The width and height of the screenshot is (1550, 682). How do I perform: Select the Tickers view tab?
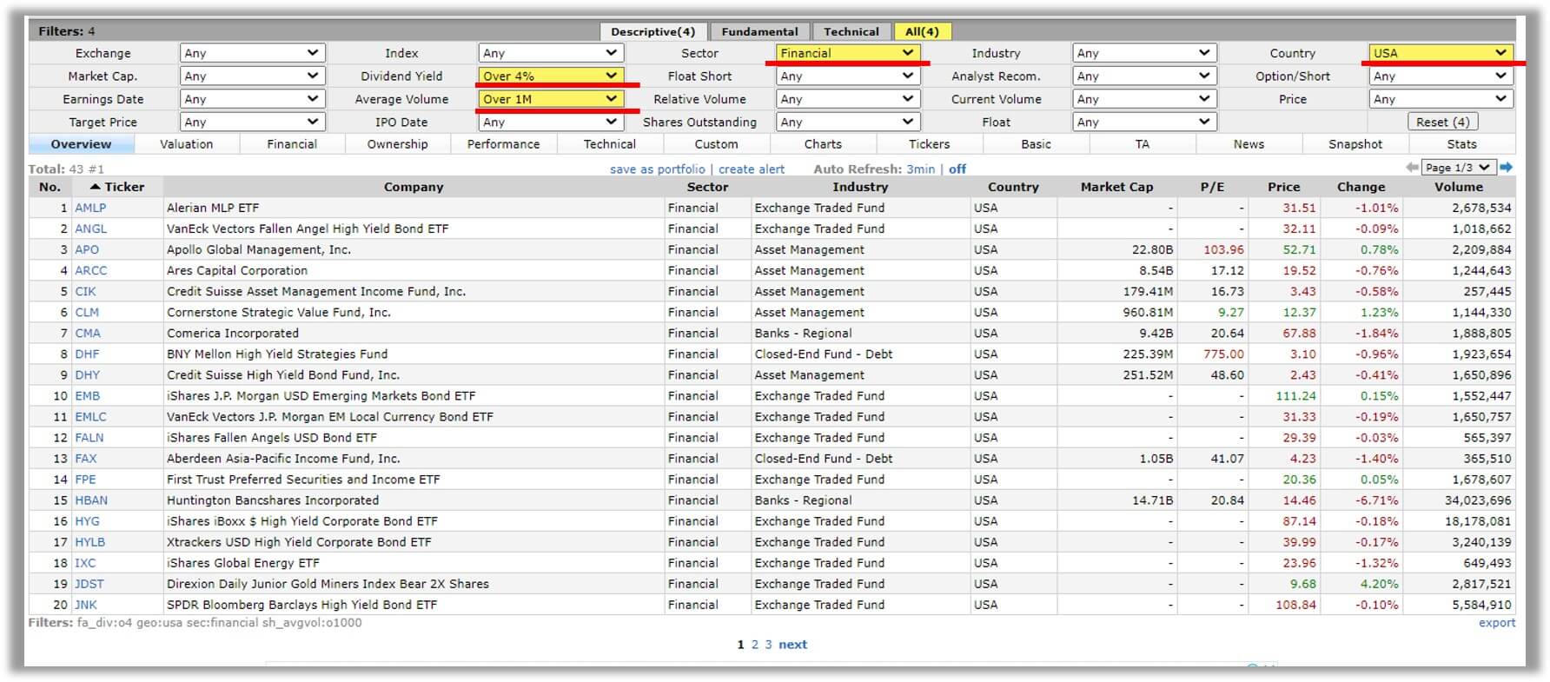pos(930,144)
